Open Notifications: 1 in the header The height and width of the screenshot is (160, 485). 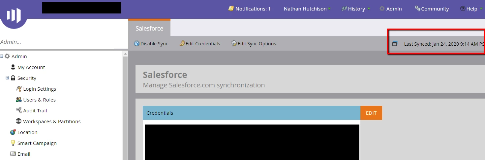point(250,9)
